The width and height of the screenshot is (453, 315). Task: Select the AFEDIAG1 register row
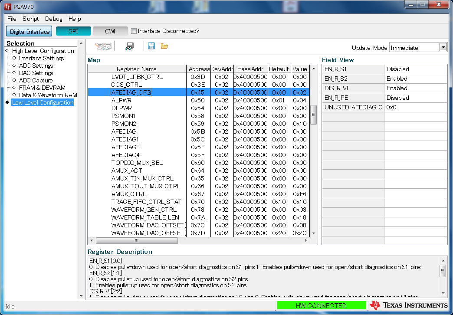[198, 139]
